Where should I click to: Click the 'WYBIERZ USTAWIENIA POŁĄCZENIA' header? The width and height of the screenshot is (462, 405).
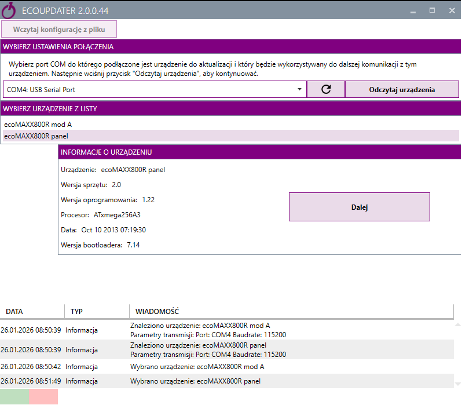[x=230, y=46]
